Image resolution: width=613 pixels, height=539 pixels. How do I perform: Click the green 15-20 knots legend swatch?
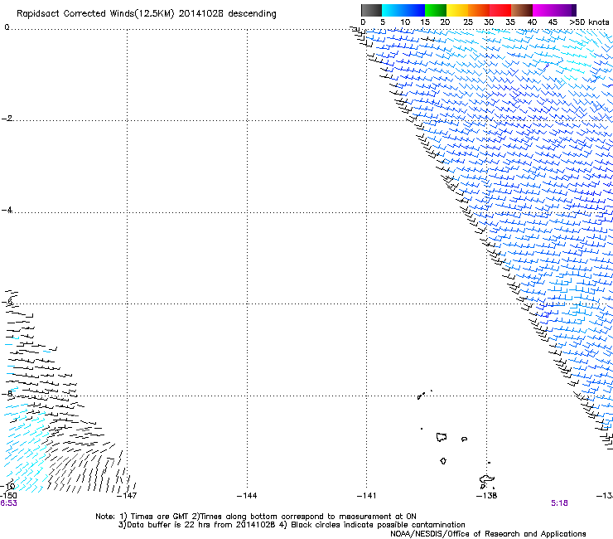pyautogui.click(x=436, y=10)
